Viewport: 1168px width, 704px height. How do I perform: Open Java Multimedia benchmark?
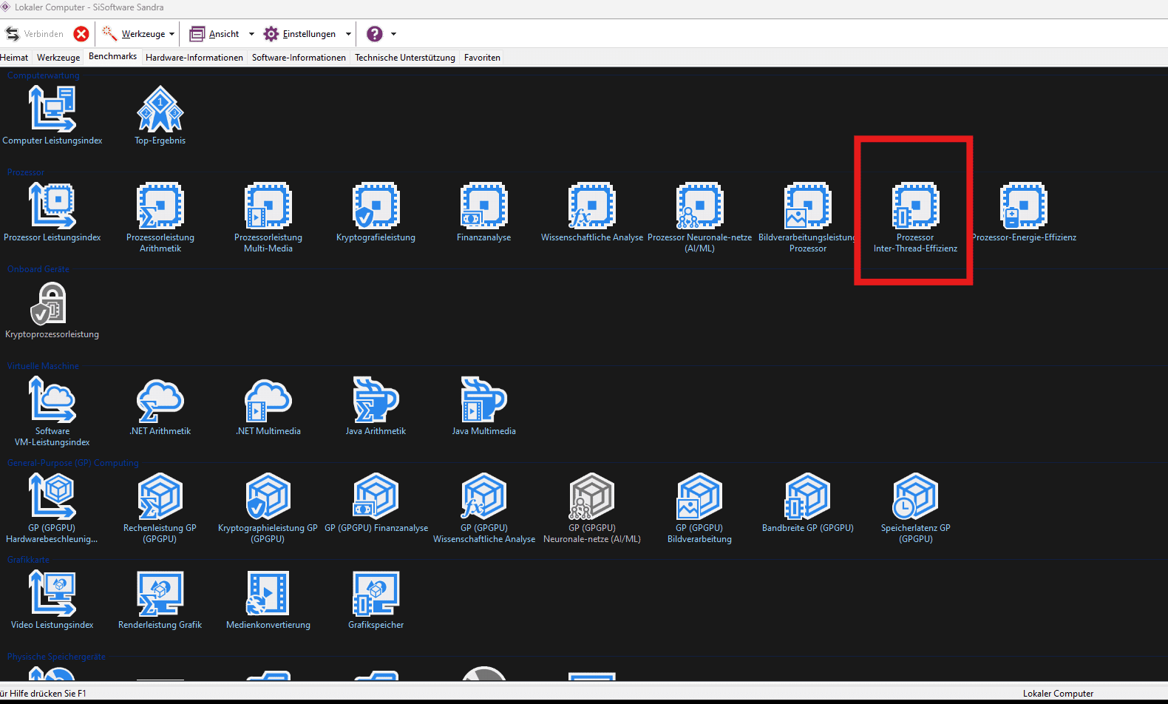click(x=484, y=405)
